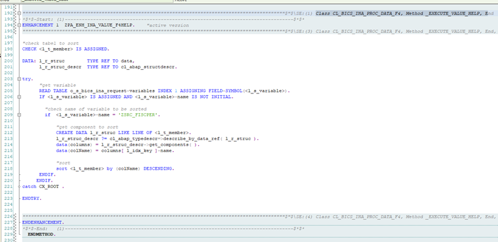The width and height of the screenshot is (498, 242).
Task: Click the ENDMETHOD. statement
Action: [41, 235]
